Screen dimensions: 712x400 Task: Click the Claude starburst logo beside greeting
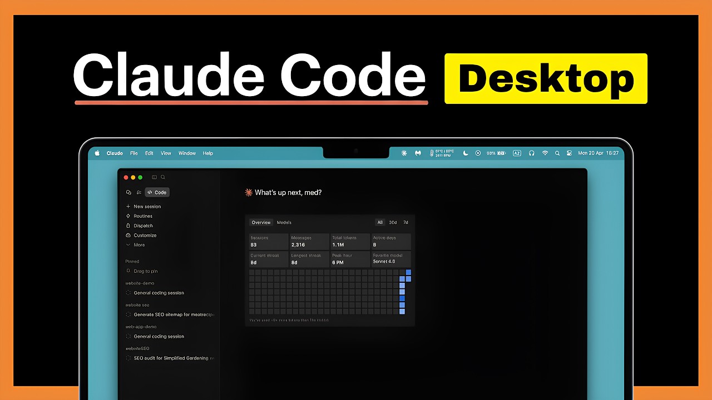pos(249,193)
